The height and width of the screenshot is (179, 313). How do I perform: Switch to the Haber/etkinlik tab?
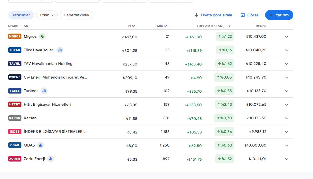(77, 15)
